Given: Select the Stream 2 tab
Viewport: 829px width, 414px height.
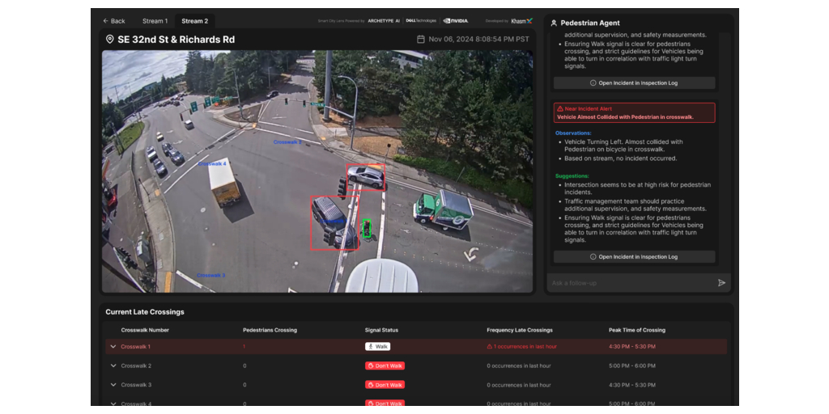Looking at the screenshot, I should coord(194,21).
